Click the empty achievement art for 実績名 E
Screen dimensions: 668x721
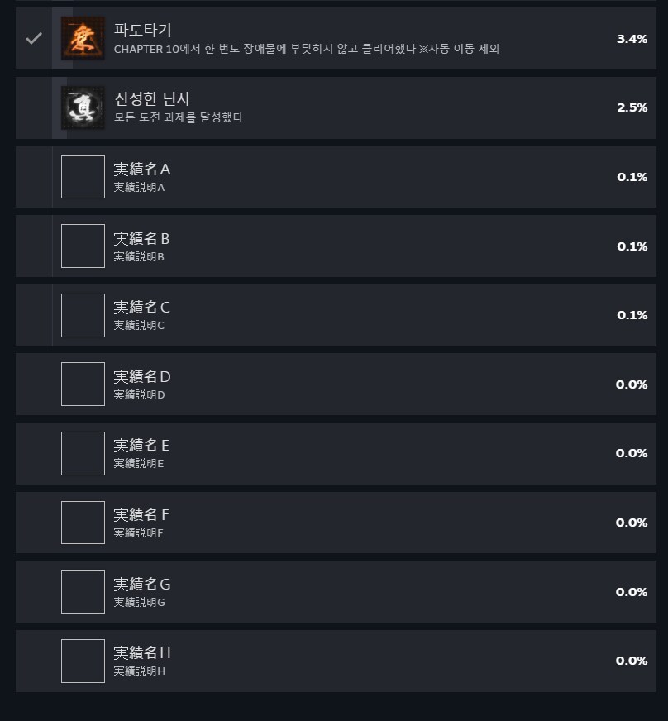(83, 453)
